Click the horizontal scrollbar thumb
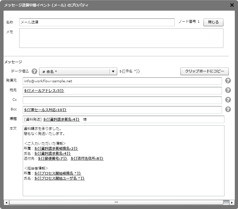The height and width of the screenshot is (209, 238). (117, 202)
